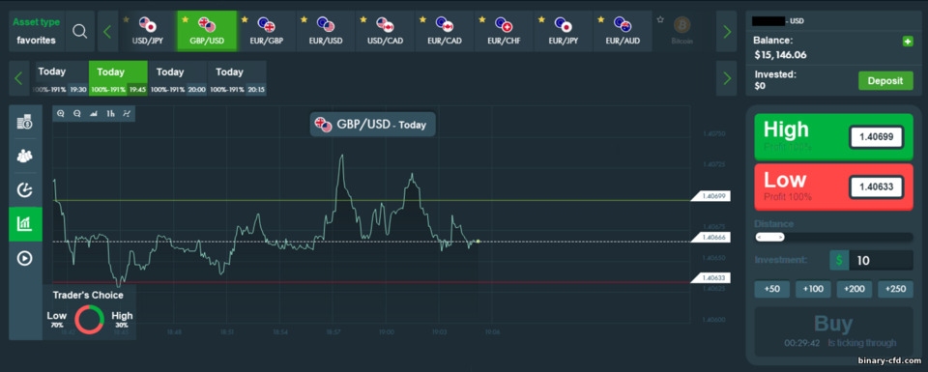Choose the Today 20:15 expiry
The image size is (928, 372).
coord(237,78)
